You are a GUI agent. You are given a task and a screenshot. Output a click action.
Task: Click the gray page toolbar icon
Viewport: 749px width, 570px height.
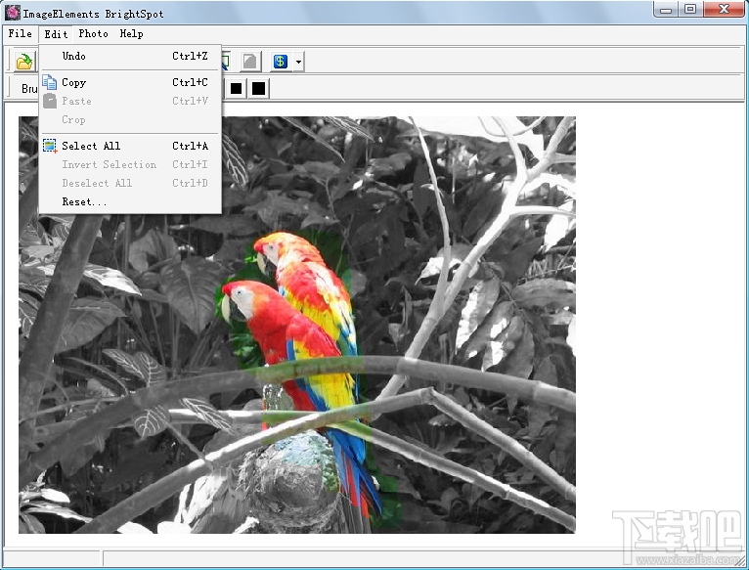point(250,62)
